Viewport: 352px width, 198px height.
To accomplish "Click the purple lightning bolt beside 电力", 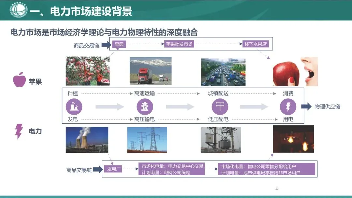I will [x=19, y=131].
